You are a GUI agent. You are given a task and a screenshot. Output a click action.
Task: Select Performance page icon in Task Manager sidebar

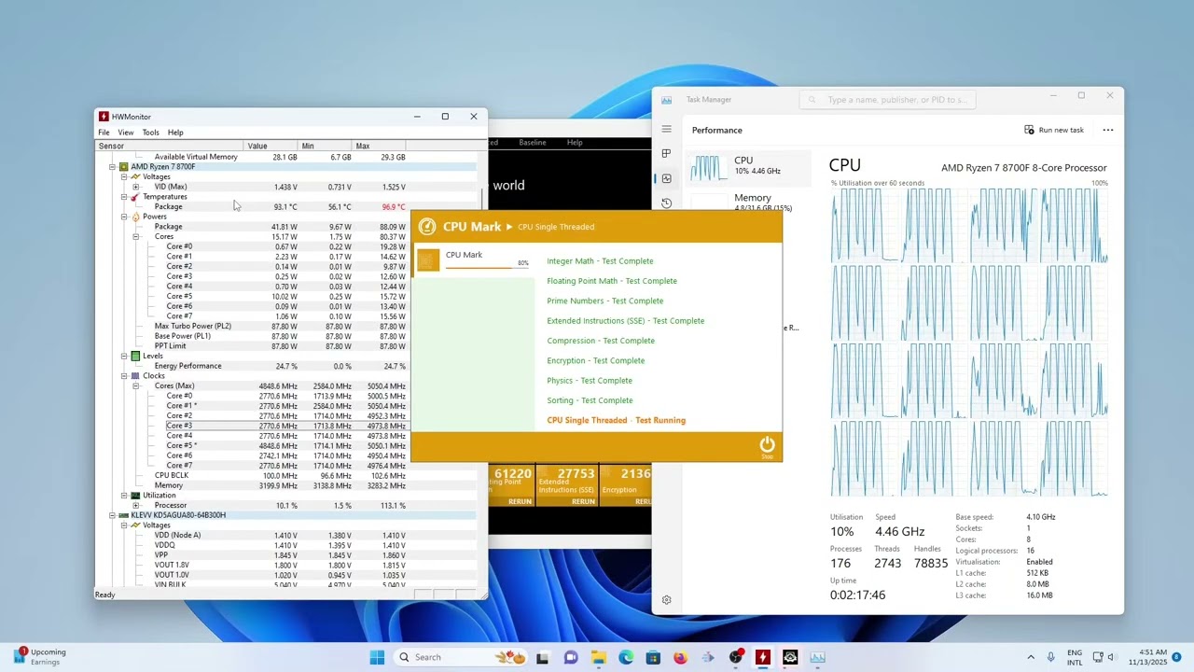666,178
